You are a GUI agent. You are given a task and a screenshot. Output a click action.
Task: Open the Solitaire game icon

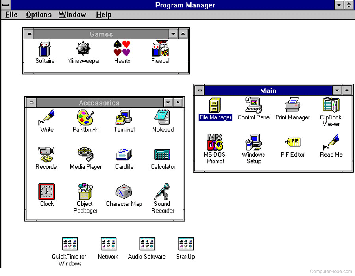pos(44,49)
